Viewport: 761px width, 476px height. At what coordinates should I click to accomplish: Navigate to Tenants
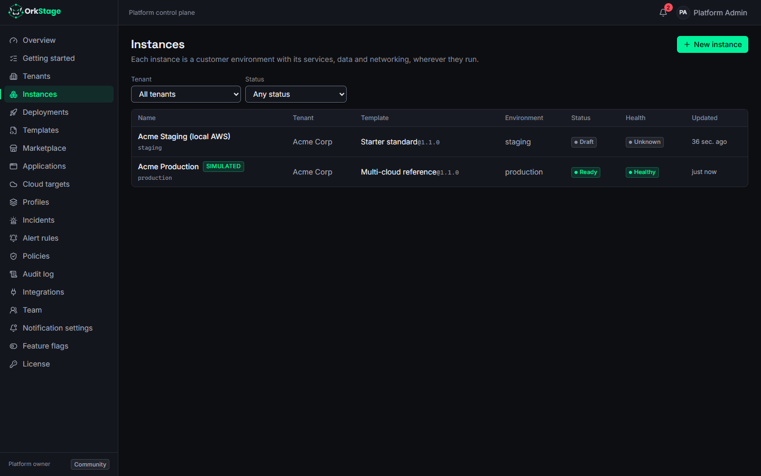[x=59, y=76]
